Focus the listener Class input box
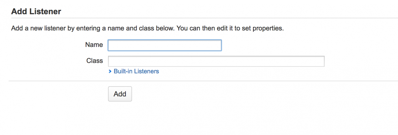This screenshot has width=398, height=135. point(216,61)
